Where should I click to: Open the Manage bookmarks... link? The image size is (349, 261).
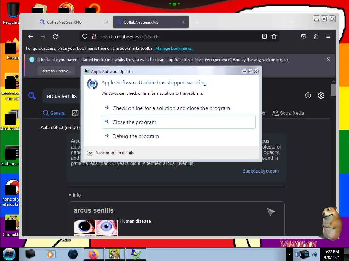[x=175, y=48]
